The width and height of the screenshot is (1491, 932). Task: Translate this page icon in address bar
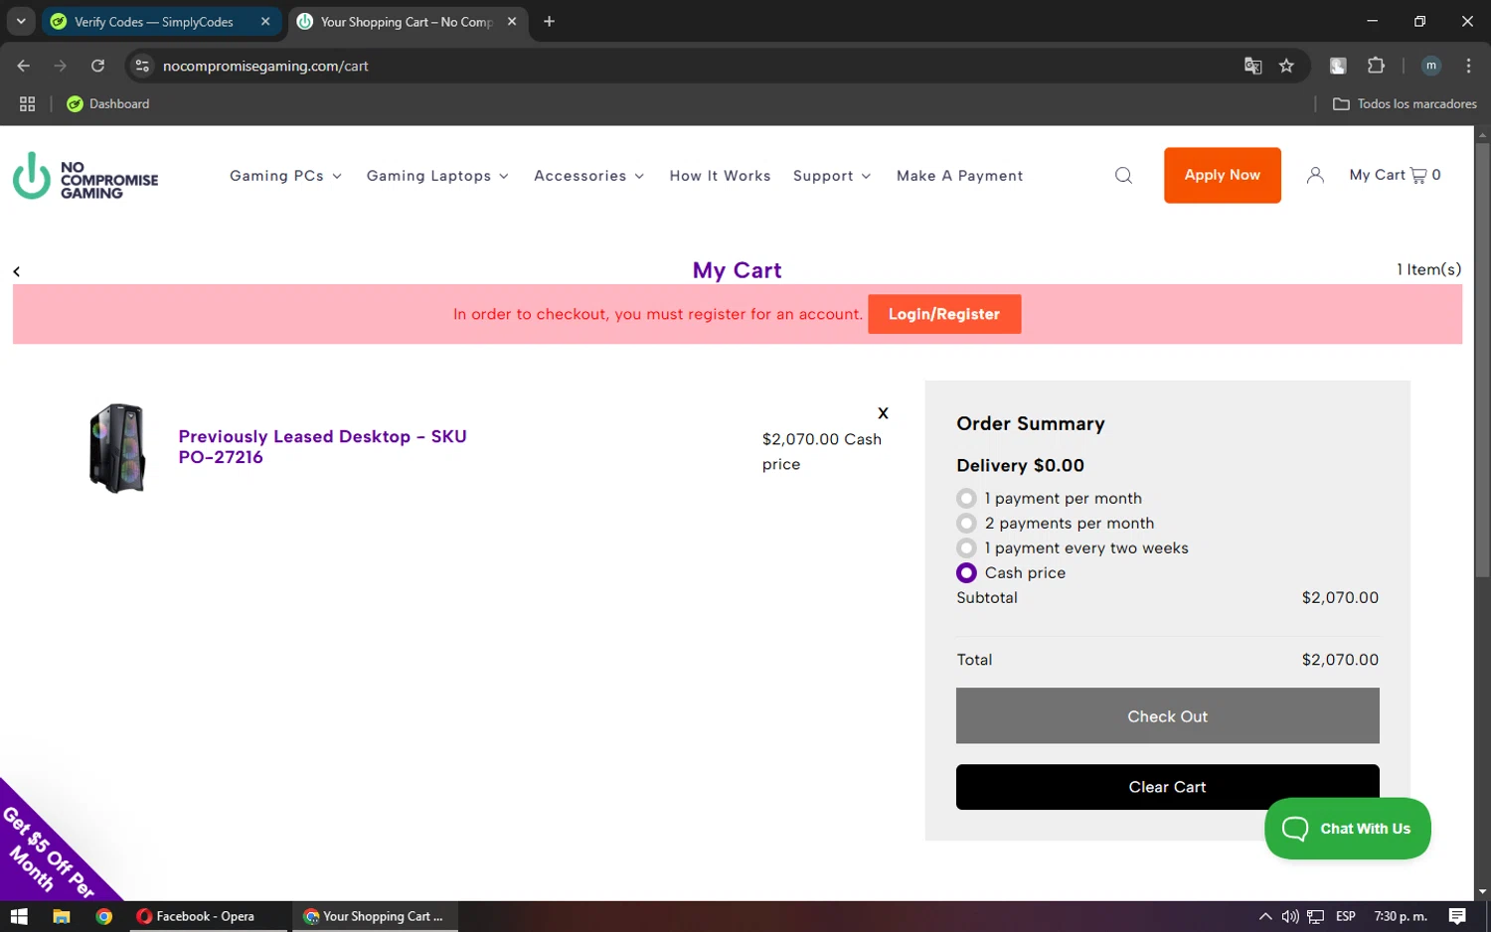[x=1252, y=66]
